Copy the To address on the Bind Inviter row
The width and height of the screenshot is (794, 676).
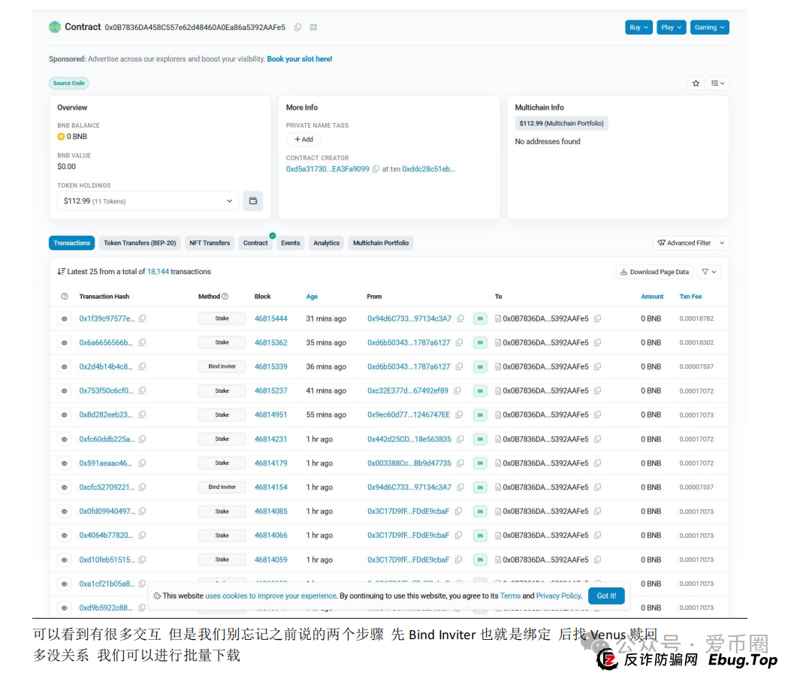tap(597, 367)
